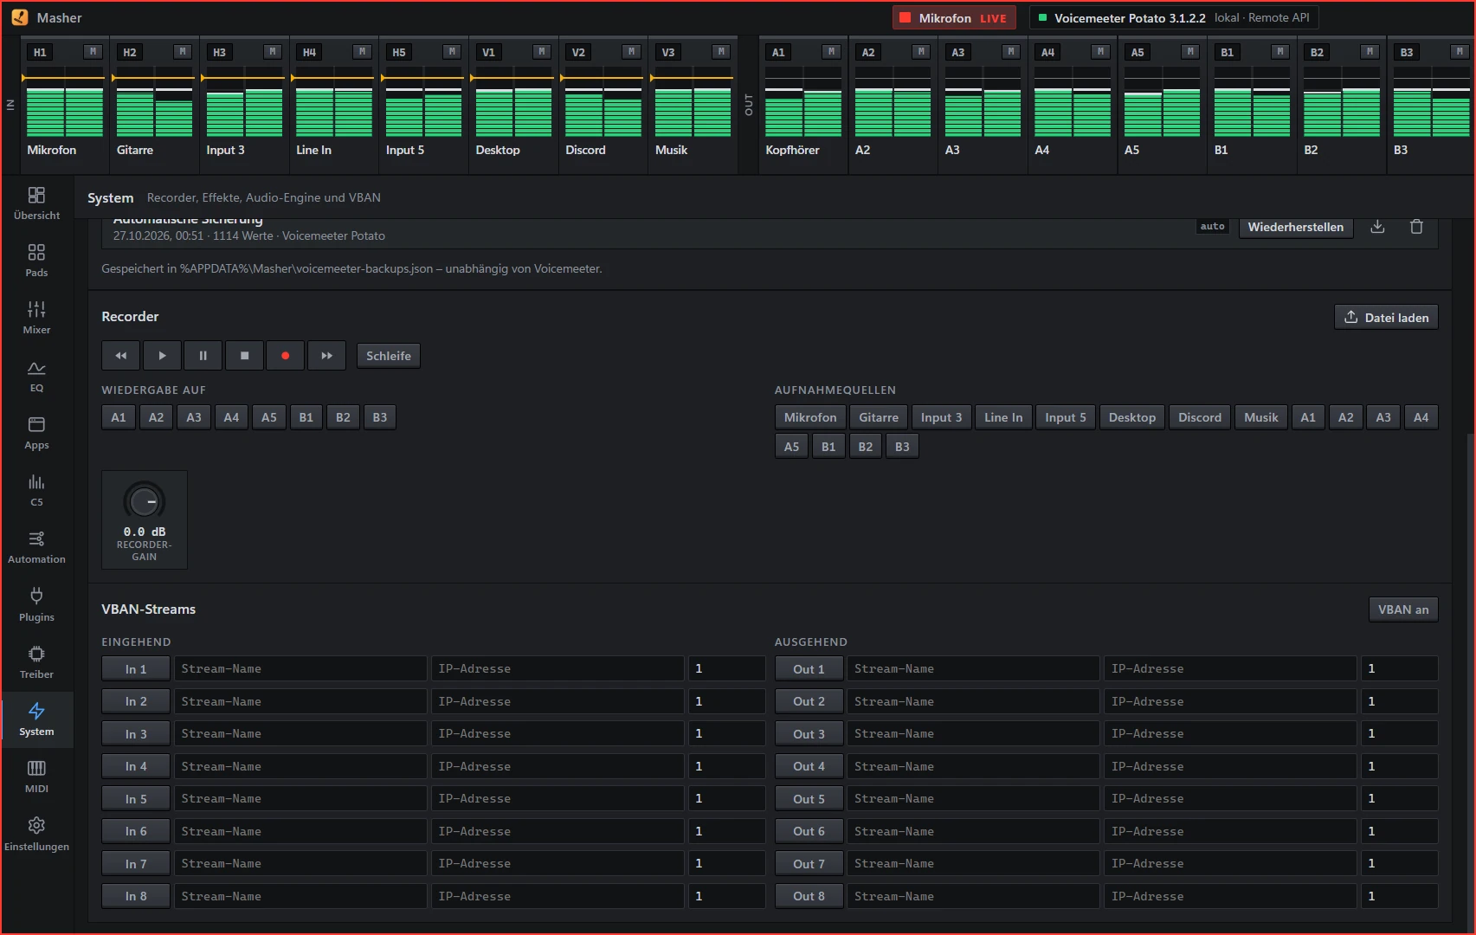Open the MIDI sidebar page
1476x935 pixels.
pos(36,777)
